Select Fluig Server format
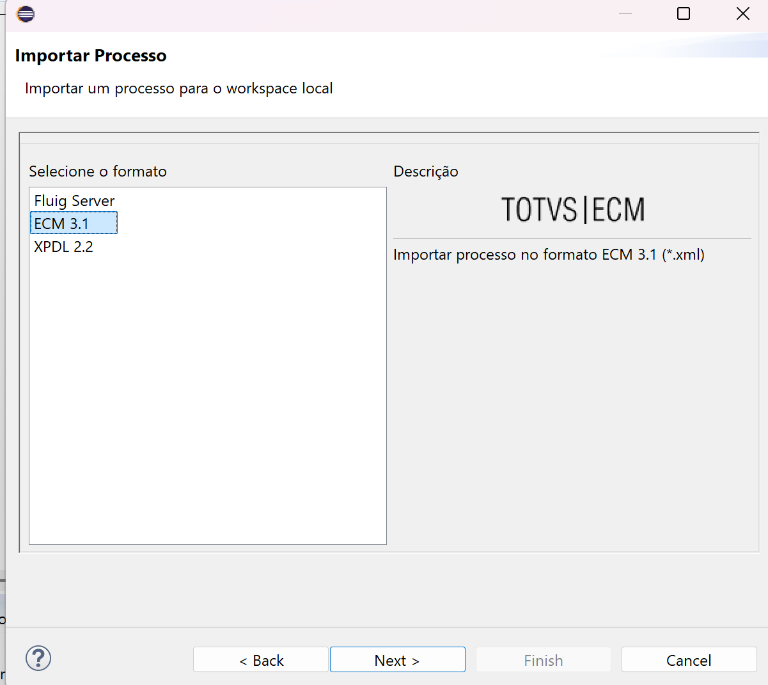This screenshot has height=685, width=768. tap(74, 201)
